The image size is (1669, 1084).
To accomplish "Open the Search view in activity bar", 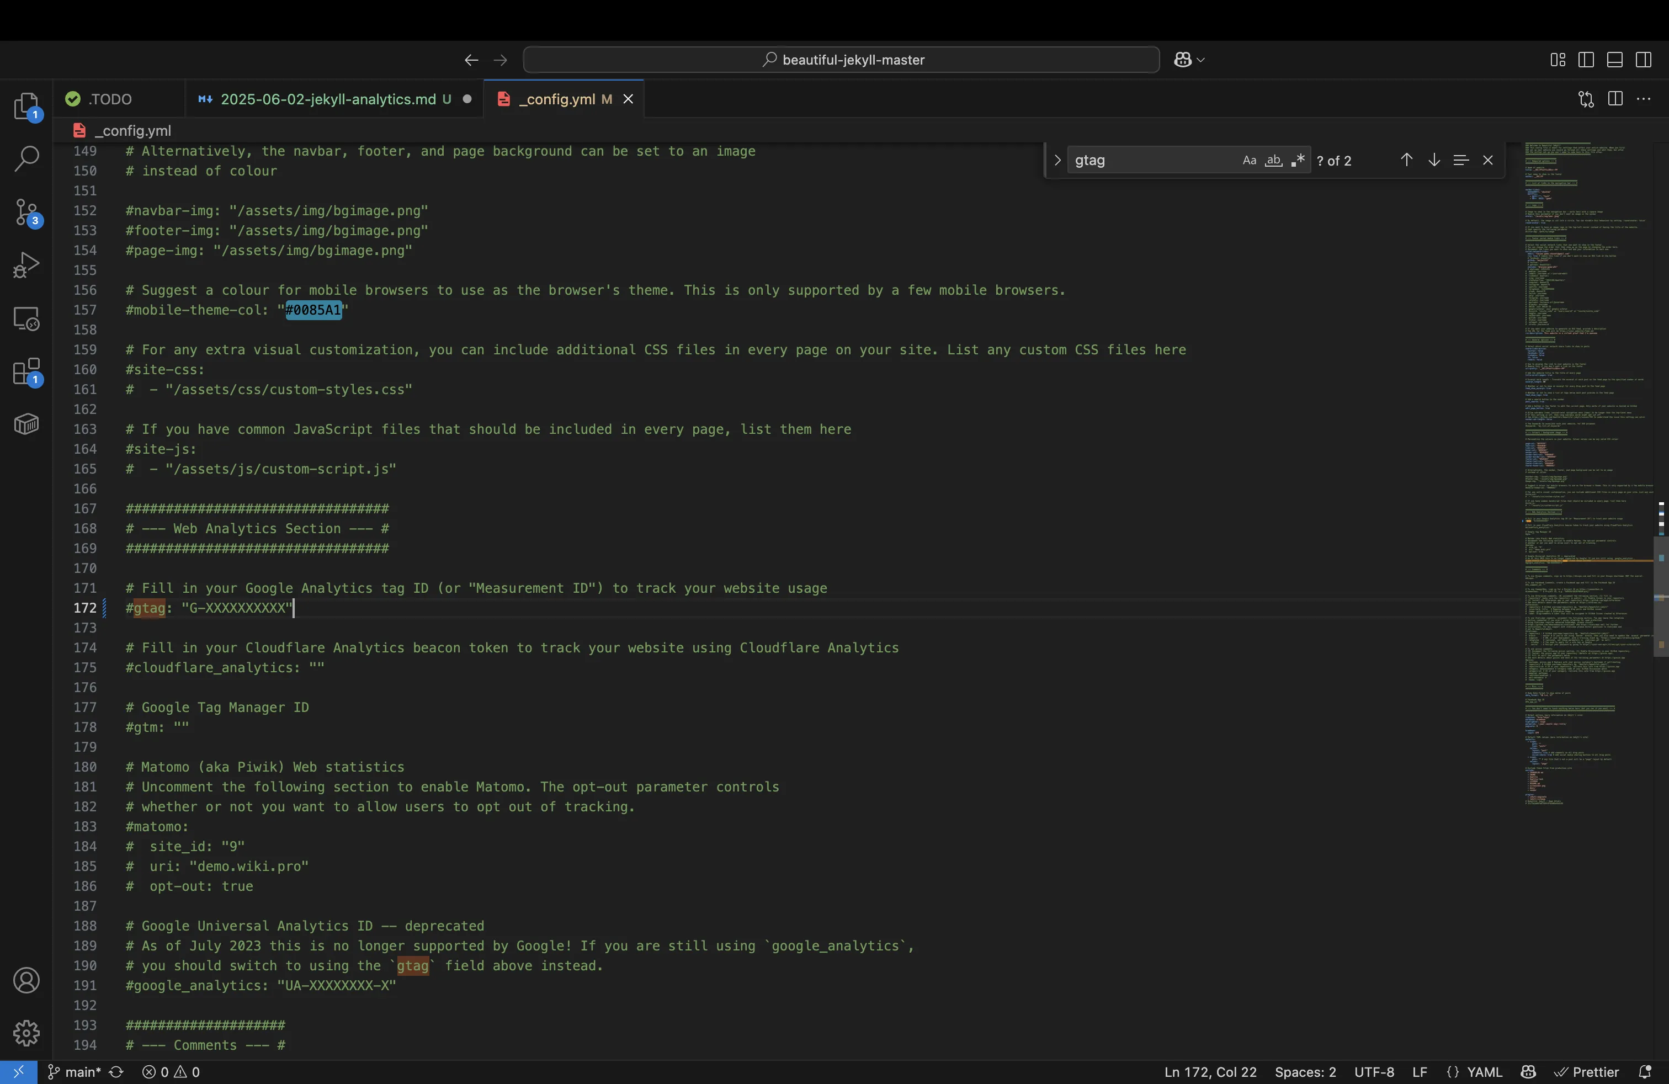I will coord(26,158).
